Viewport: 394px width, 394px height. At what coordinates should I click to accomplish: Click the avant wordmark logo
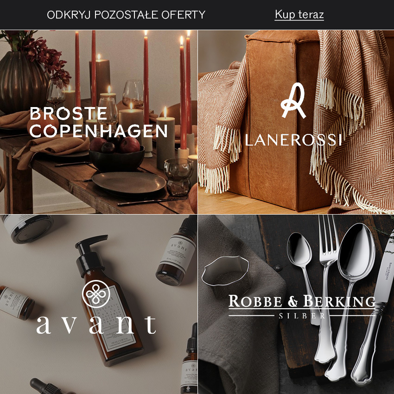coord(96,324)
